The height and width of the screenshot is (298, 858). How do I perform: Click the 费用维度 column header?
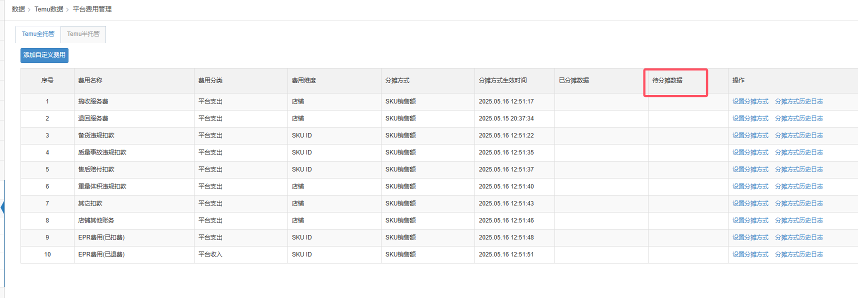[x=334, y=80]
